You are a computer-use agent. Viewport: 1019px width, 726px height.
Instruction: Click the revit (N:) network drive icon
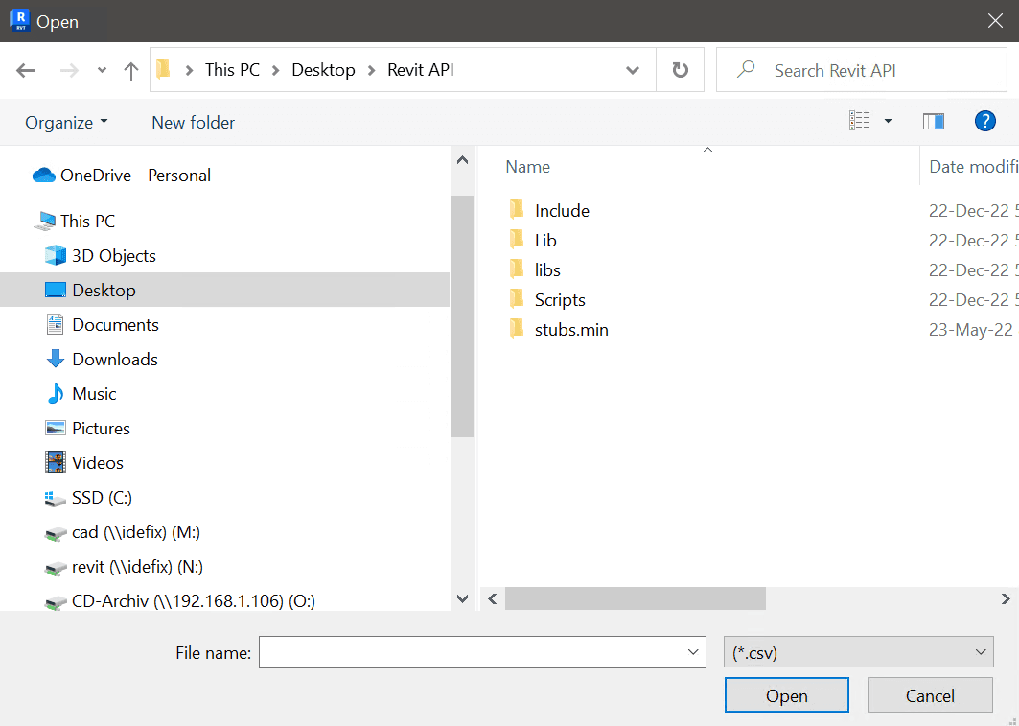click(56, 568)
